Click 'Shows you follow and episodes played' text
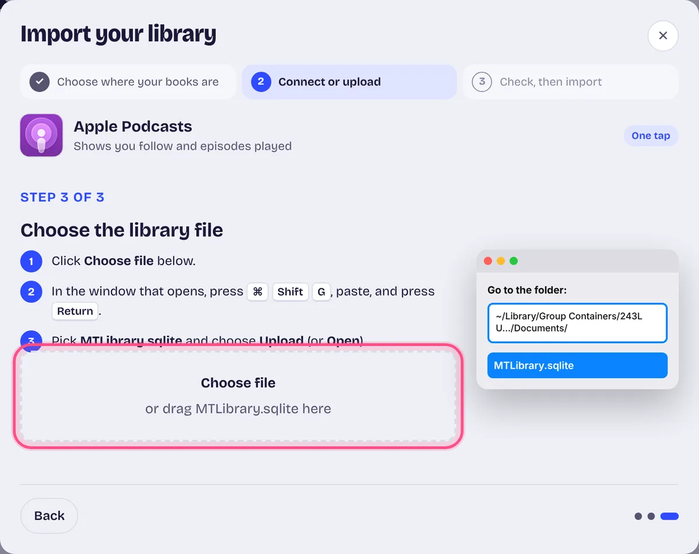The image size is (699, 554). pyautogui.click(x=183, y=146)
